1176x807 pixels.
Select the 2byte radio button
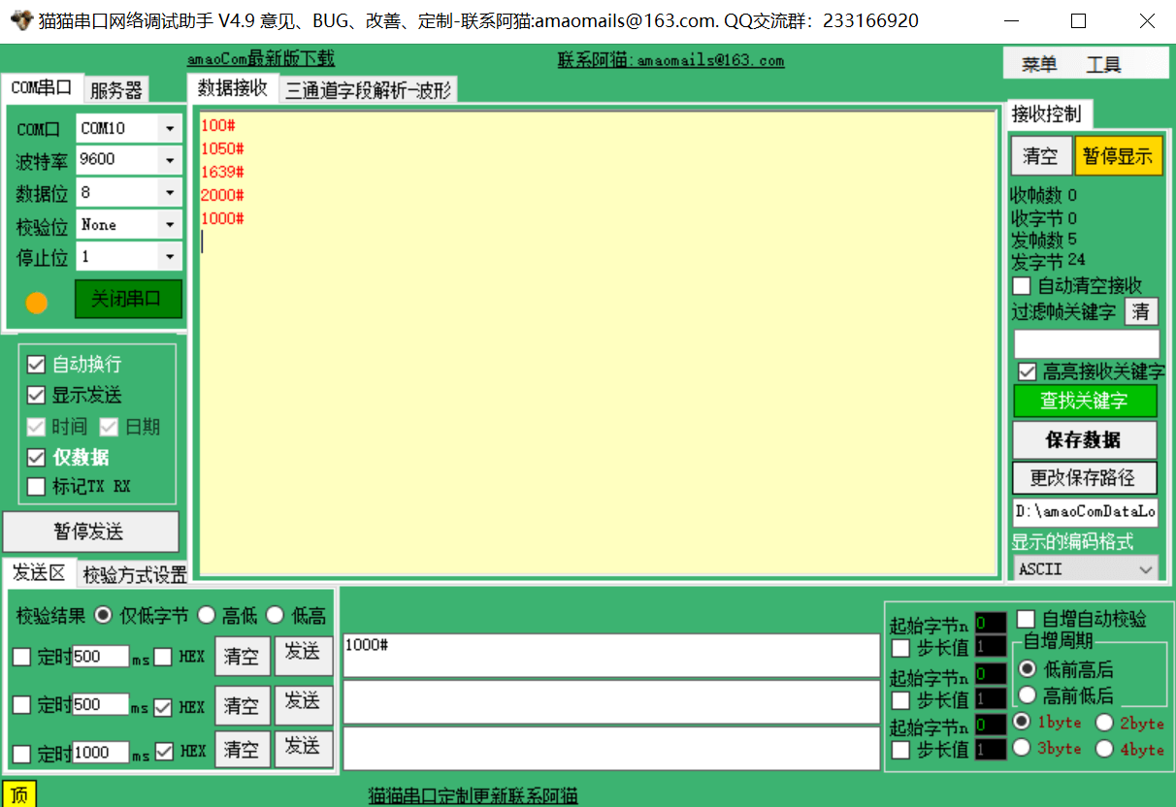click(1104, 723)
